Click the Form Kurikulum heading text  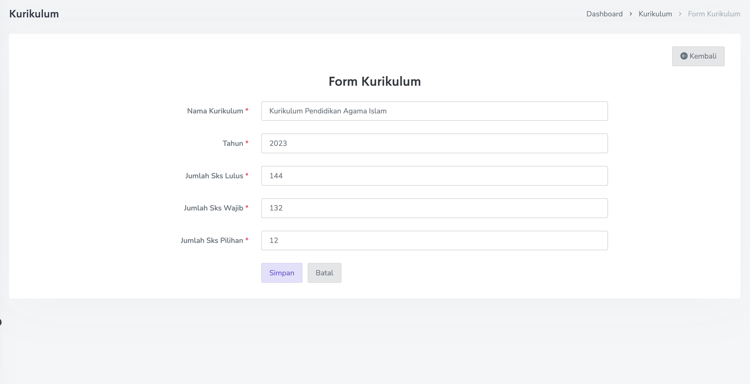(x=374, y=81)
